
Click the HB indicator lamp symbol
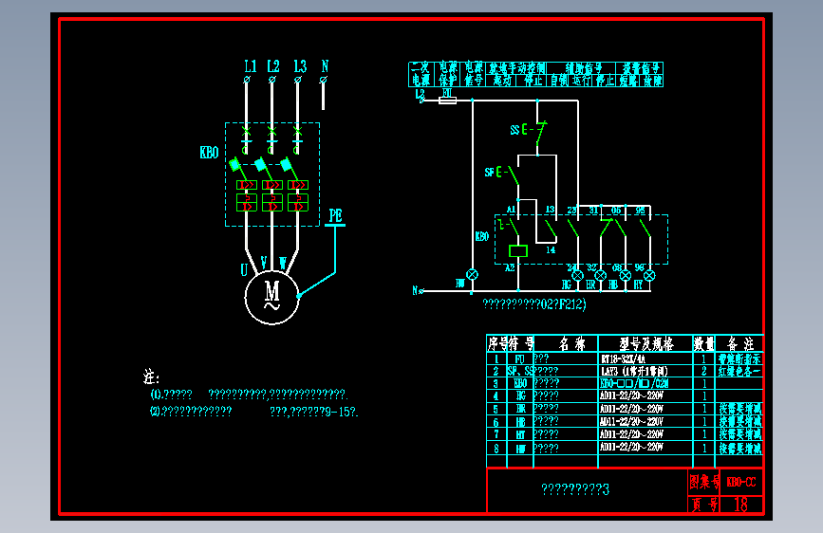coord(626,275)
